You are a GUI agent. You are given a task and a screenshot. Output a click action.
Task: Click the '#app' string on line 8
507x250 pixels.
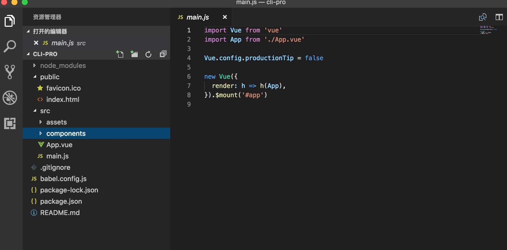[252, 95]
